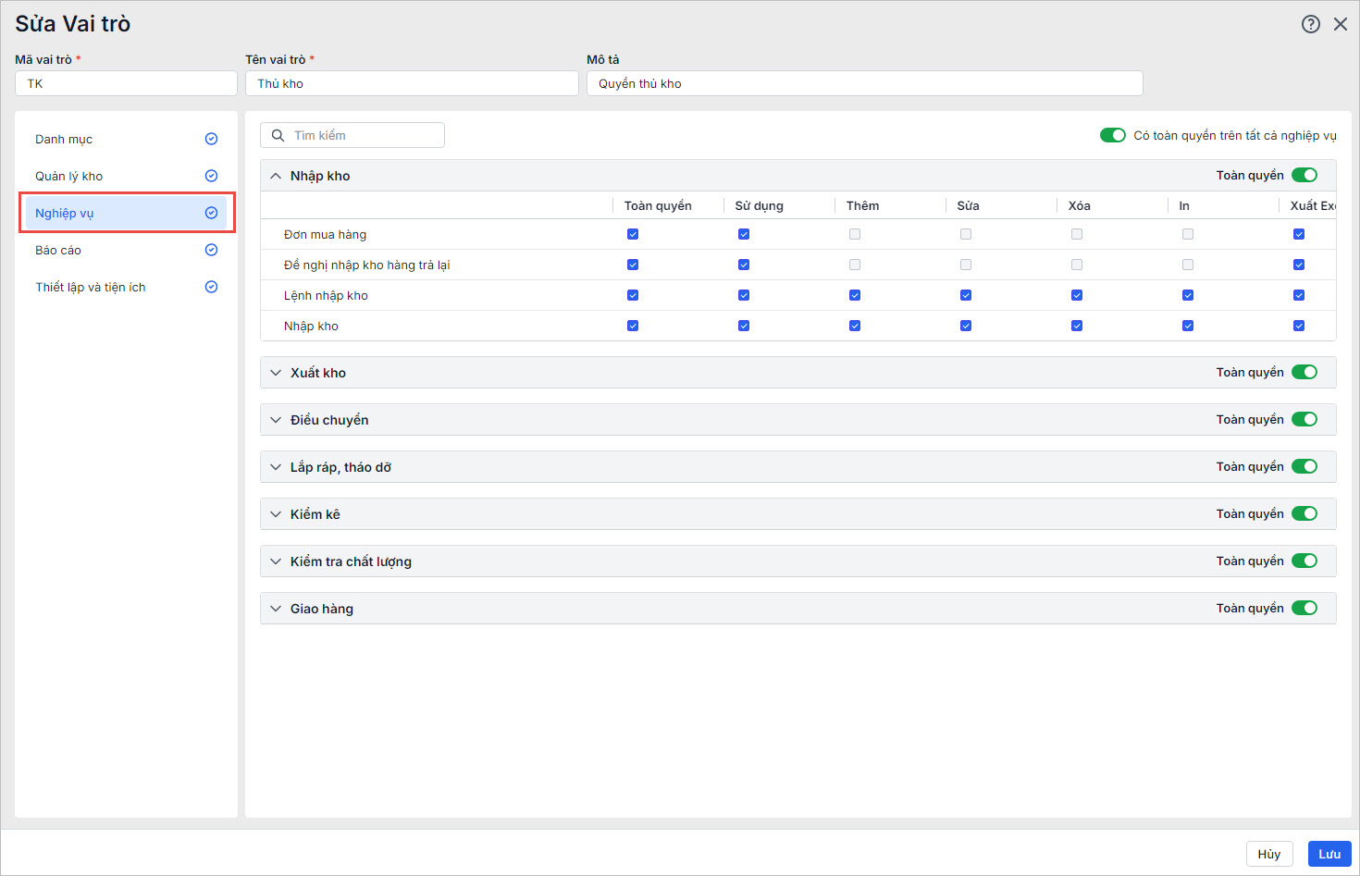Viewport: 1360px width, 876px height.
Task: Collapse the Nhập kho section
Action: pos(276,176)
